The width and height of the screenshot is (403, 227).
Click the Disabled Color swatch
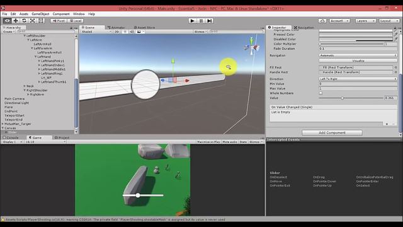pos(356,39)
